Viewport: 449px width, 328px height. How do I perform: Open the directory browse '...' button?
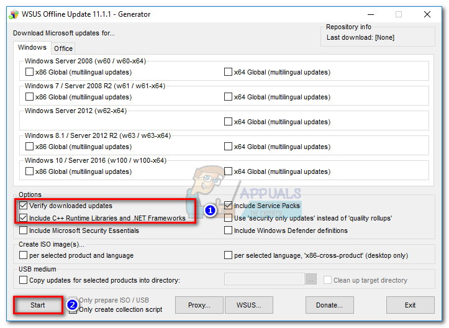[x=311, y=279]
